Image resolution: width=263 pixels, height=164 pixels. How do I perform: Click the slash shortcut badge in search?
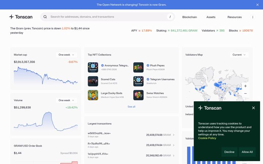tap(170, 17)
